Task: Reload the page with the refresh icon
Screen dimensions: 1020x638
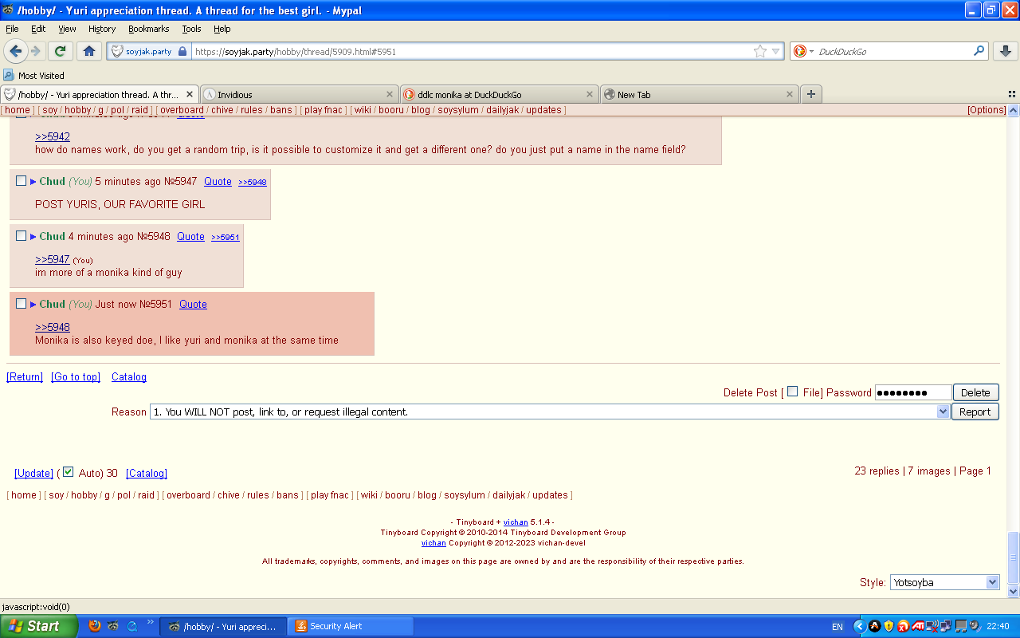Action: tap(59, 51)
